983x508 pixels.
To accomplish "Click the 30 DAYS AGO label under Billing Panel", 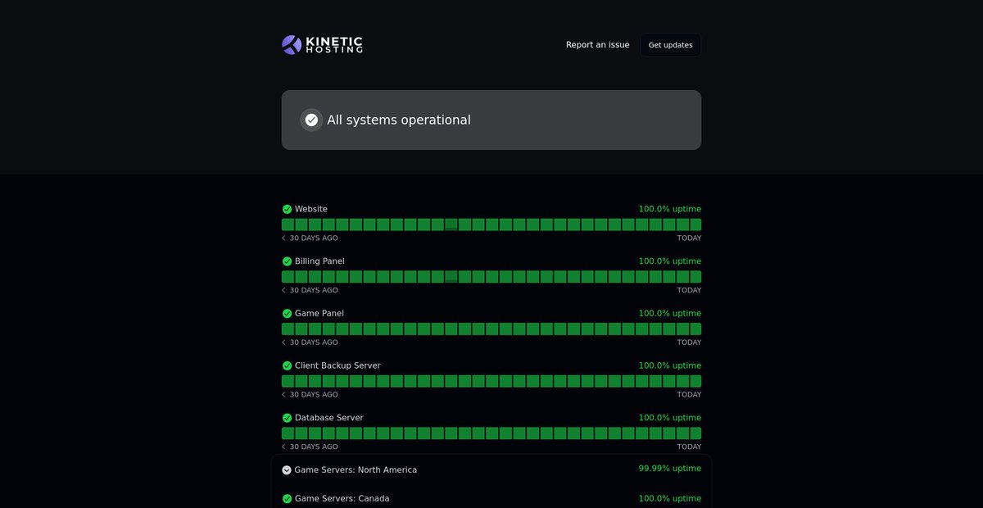I will click(314, 290).
